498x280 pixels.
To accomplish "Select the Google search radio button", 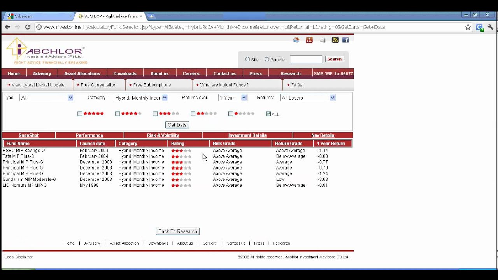I will click(x=267, y=59).
